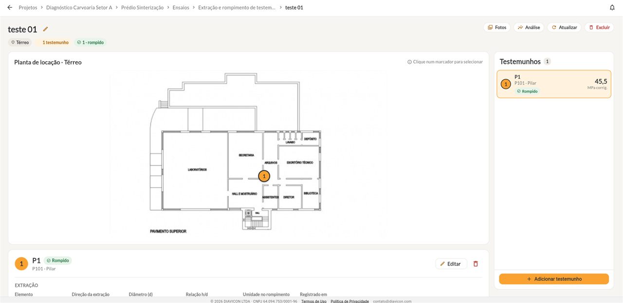This screenshot has width=623, height=303.
Task: Click the 'Direção da extração' field label
Action: coord(91,294)
